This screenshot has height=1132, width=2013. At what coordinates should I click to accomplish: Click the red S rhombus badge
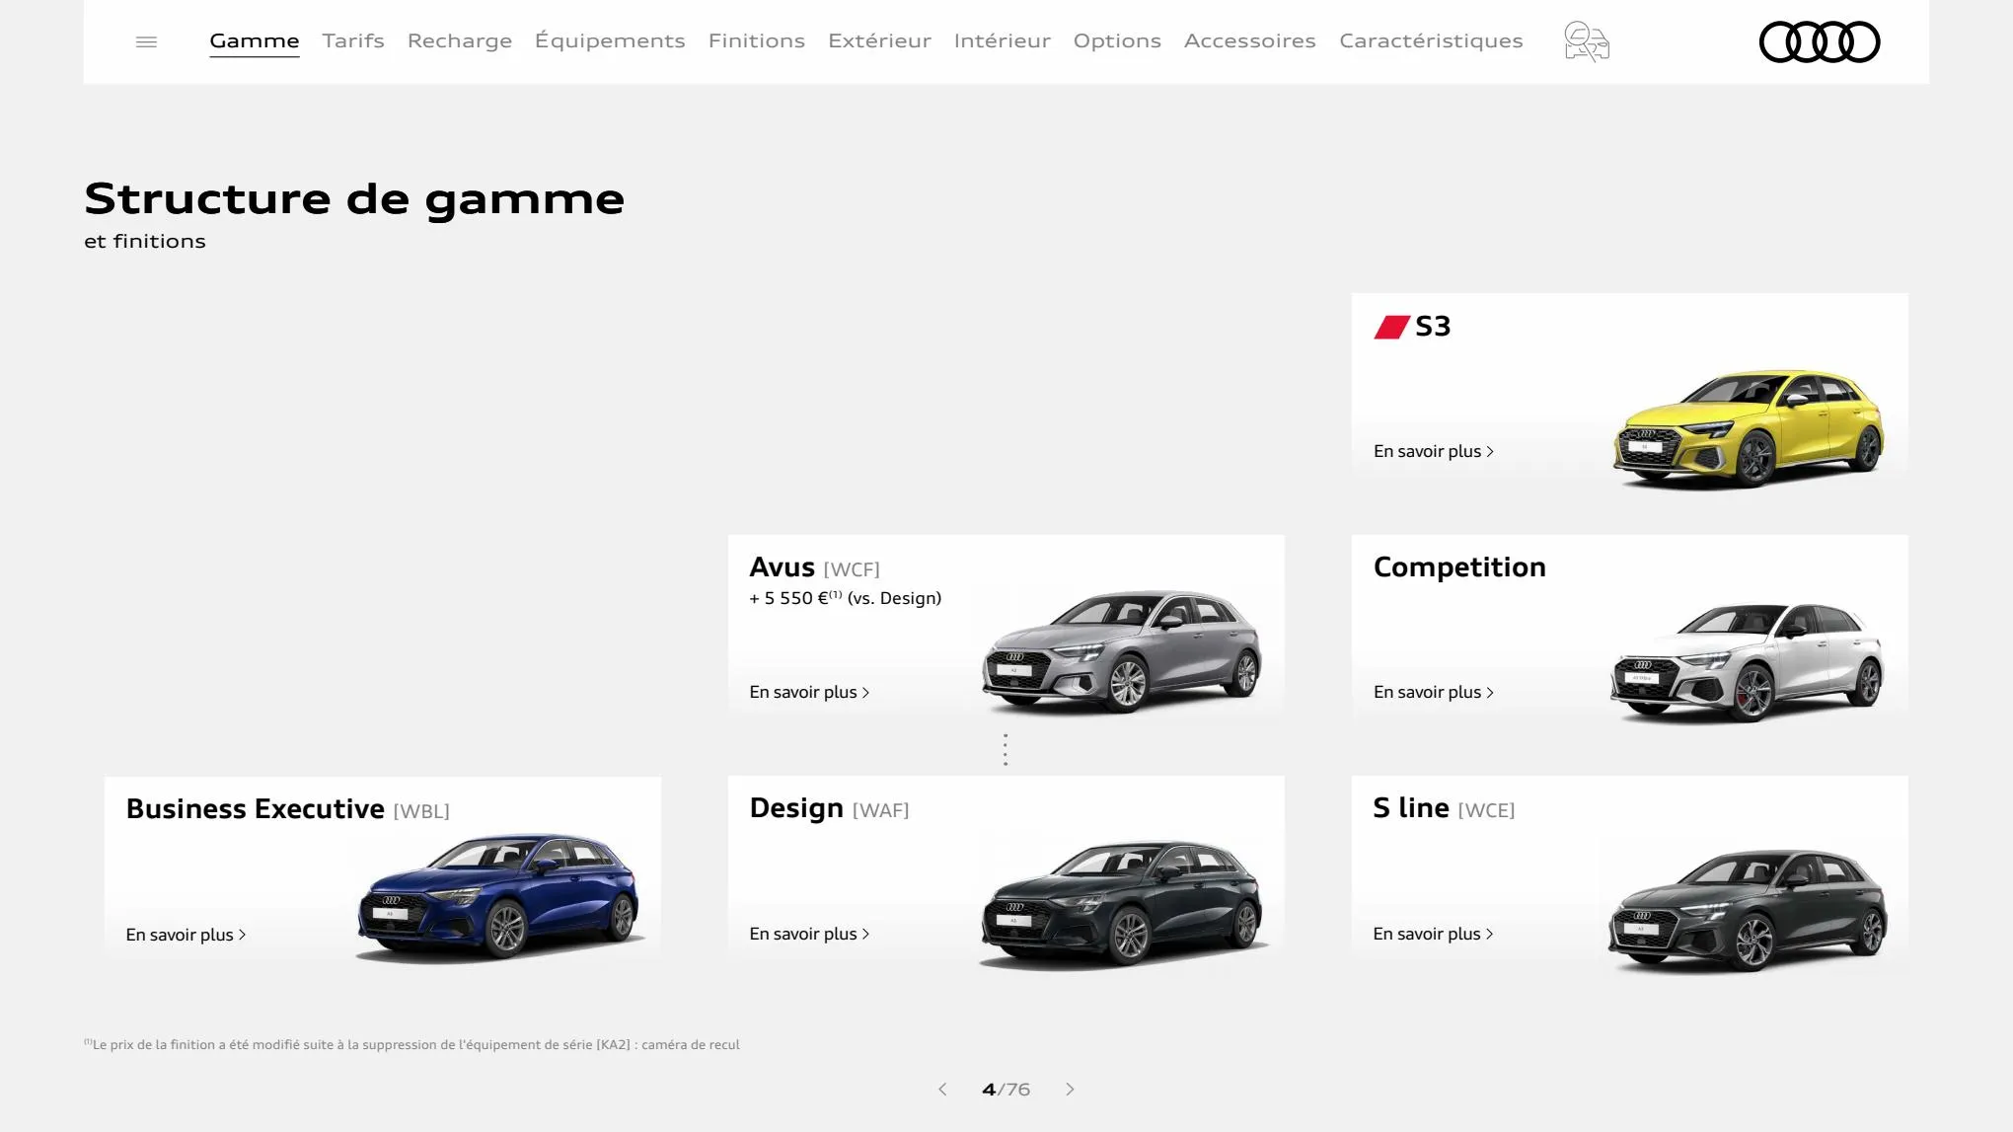(1391, 327)
